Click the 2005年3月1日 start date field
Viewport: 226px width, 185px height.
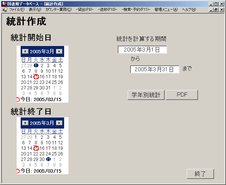[142, 50]
